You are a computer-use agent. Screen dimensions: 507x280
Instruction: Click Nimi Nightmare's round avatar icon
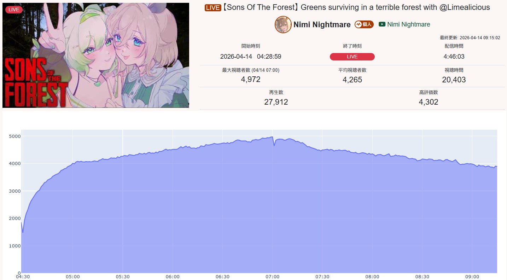[283, 24]
